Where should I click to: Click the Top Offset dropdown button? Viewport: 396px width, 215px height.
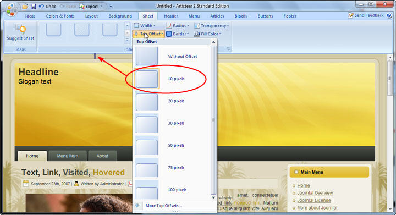pos(148,34)
